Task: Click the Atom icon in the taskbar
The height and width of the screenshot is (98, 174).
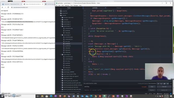Action: (x=104, y=96)
